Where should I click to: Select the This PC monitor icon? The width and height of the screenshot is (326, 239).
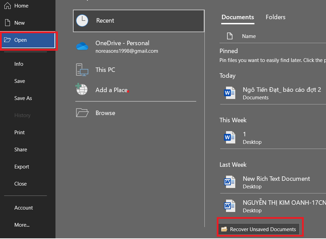pos(82,70)
